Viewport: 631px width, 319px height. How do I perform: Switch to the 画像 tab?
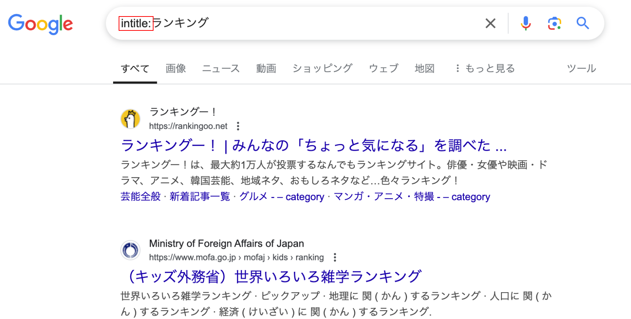pos(176,69)
